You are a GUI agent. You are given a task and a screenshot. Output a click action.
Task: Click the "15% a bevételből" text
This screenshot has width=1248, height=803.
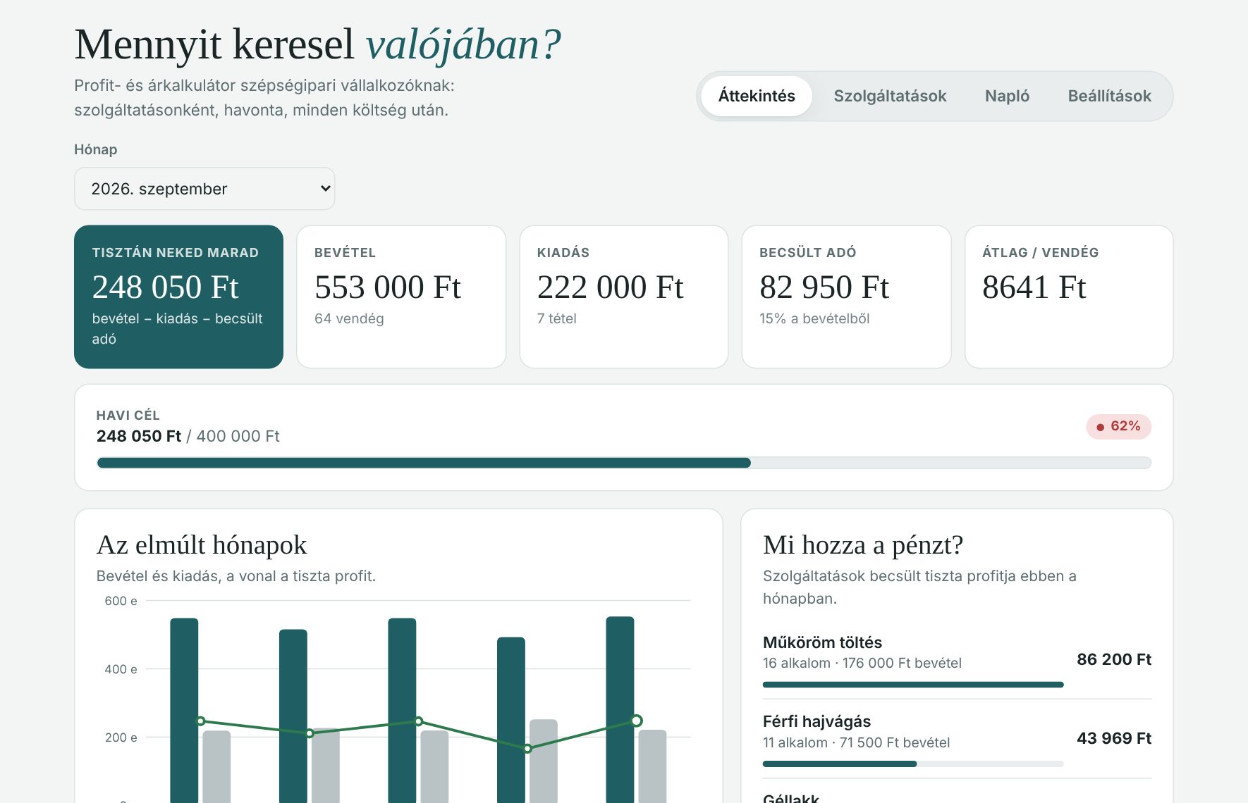tap(814, 318)
